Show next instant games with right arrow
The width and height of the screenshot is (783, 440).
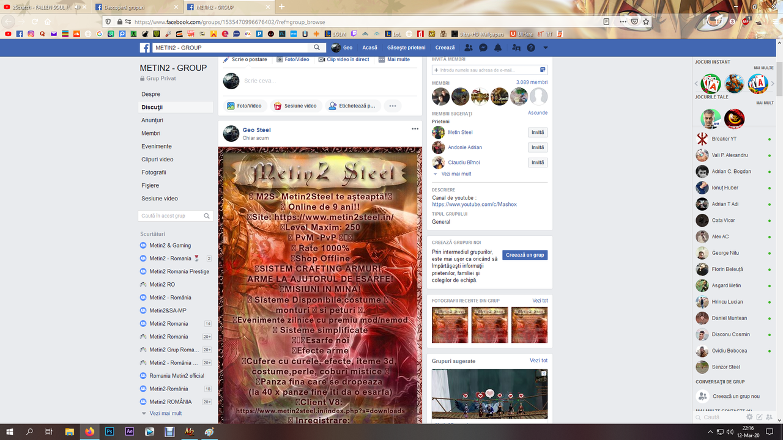[773, 84]
